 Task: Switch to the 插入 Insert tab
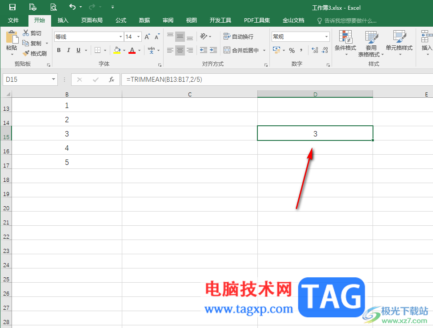click(x=63, y=20)
